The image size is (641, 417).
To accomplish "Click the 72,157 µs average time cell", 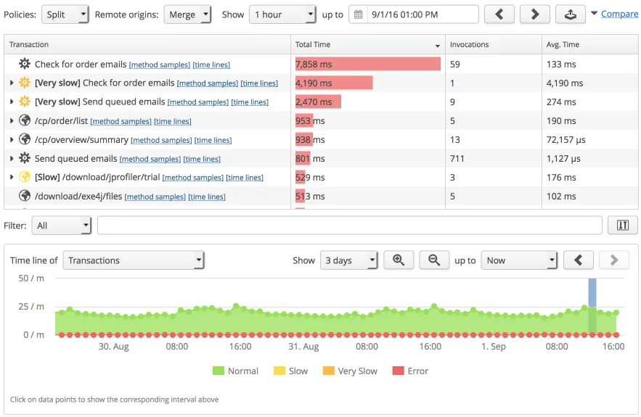I will tap(590, 140).
